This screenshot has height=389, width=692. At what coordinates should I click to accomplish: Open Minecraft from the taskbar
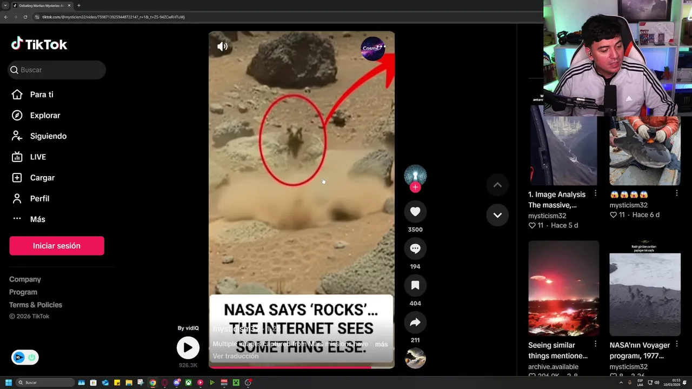coord(236,383)
